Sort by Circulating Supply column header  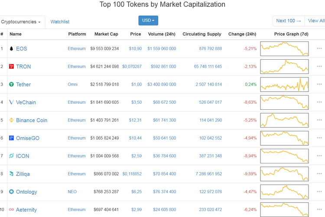point(202,34)
